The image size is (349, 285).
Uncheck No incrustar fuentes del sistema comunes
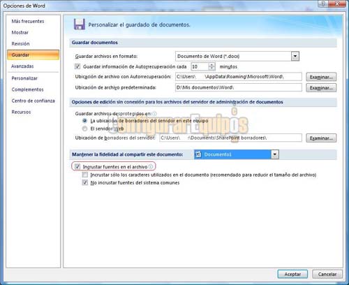point(85,182)
